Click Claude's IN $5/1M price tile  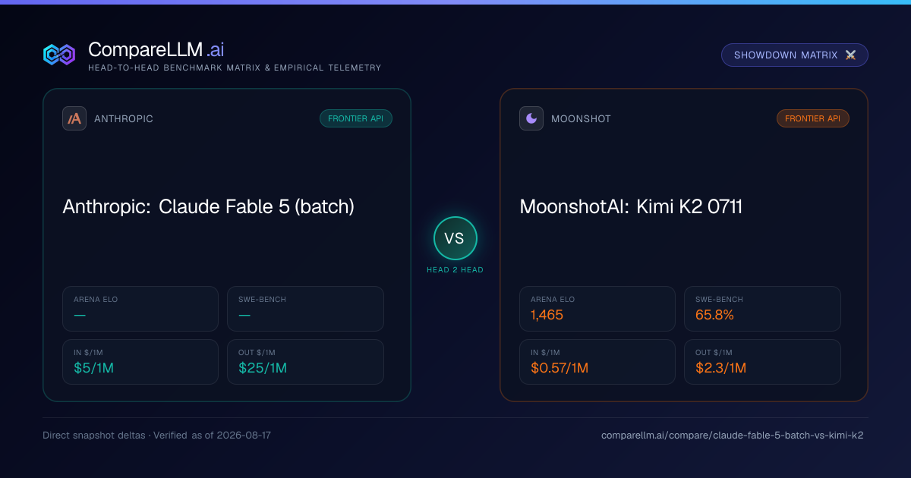pyautogui.click(x=140, y=362)
